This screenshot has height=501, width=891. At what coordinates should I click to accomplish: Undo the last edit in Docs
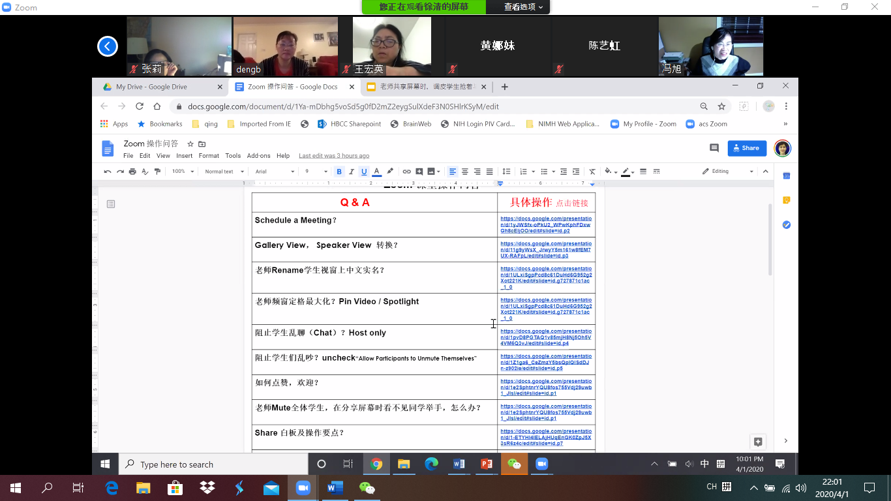(x=108, y=172)
